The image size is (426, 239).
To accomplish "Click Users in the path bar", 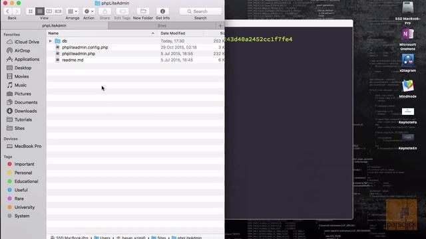I will click(102, 238).
